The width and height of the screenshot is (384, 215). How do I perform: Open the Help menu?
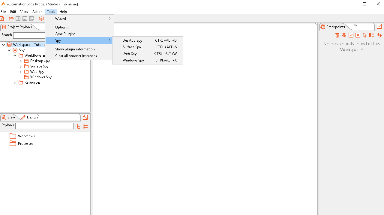(63, 12)
